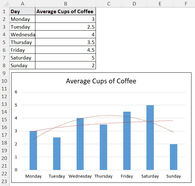Image resolution: width=195 pixels, height=186 pixels.
Task: Select column F header
Action: (x=184, y=4)
